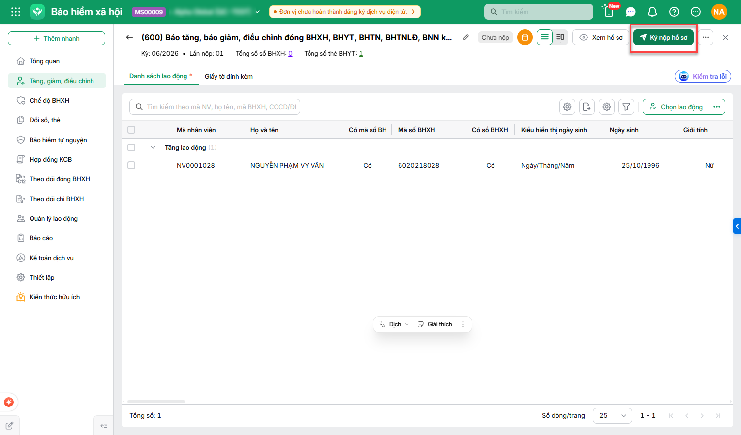Open the three-dot menu beside Chọn lao động
The image size is (741, 435).
tap(717, 107)
